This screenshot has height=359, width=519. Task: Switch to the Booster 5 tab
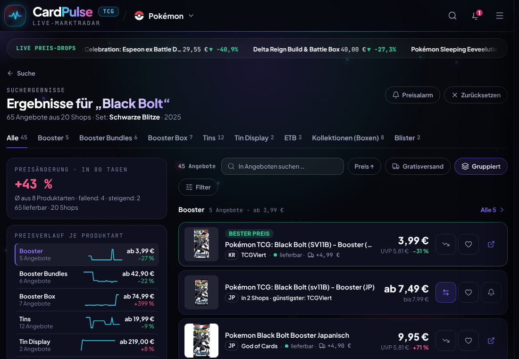53,138
